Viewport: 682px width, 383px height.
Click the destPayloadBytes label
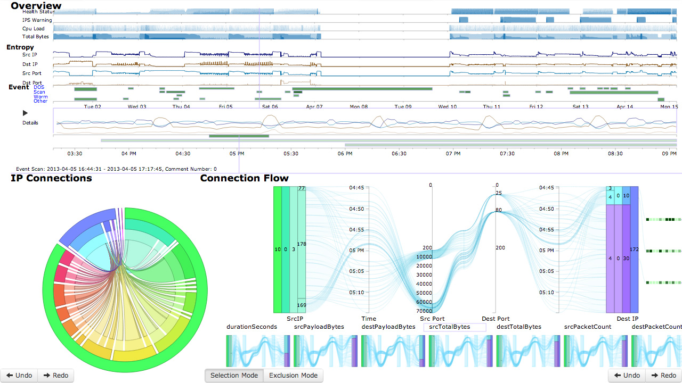(388, 327)
